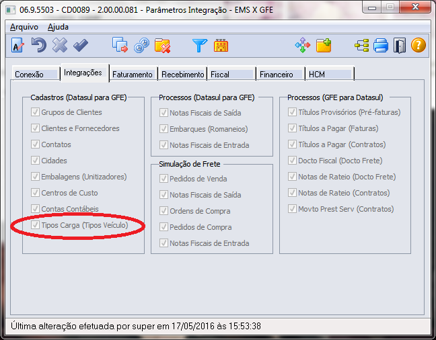The height and width of the screenshot is (340, 436).
Task: Click the 'Cadastros (Datasul para GFE)' group title
Action: (x=79, y=97)
